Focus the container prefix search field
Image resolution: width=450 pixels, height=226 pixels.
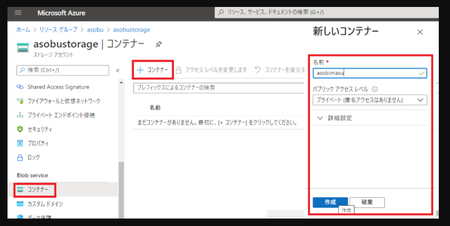(219, 88)
